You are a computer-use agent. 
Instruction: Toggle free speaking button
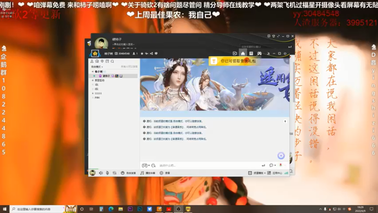point(128,173)
